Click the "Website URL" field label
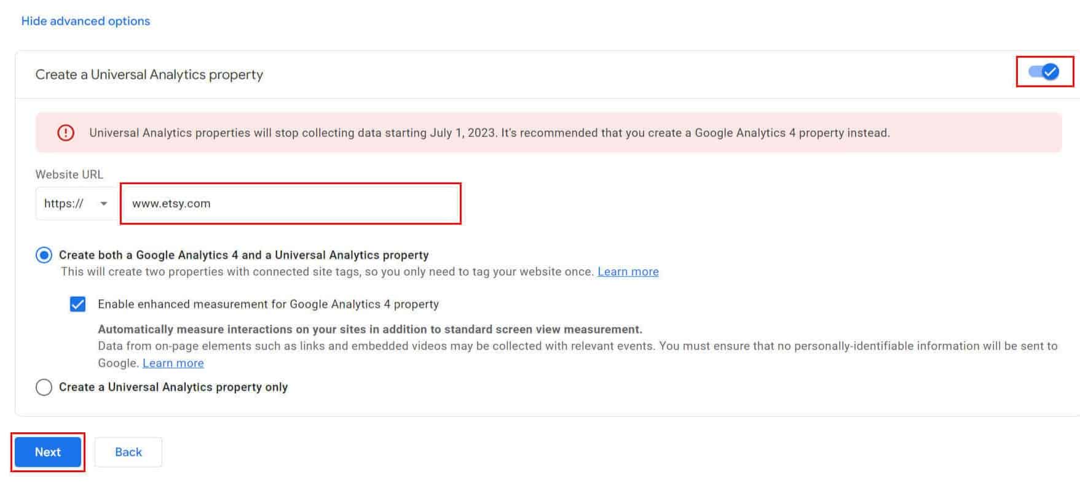 pos(69,174)
